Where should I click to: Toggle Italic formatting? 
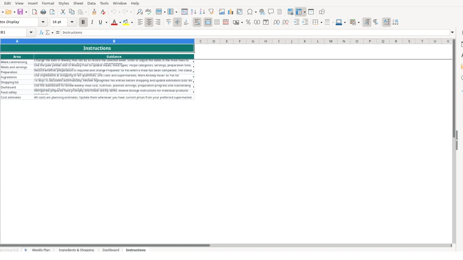click(x=92, y=22)
